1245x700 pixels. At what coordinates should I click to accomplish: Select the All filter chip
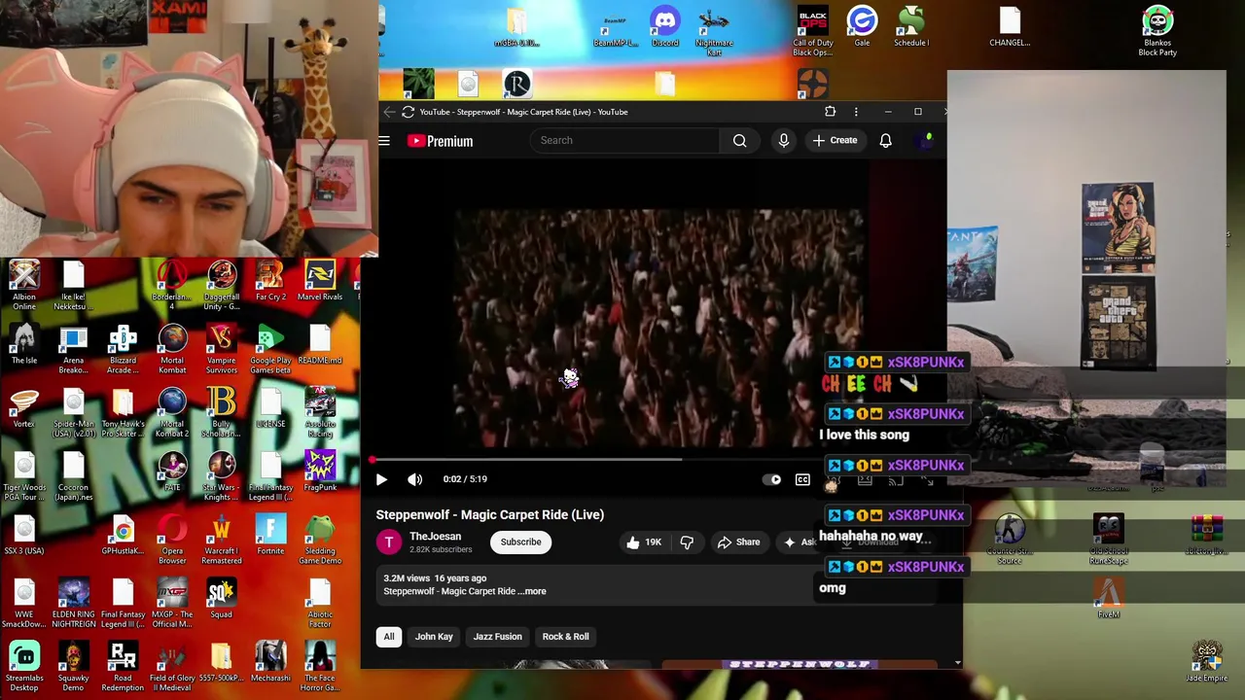click(x=389, y=637)
